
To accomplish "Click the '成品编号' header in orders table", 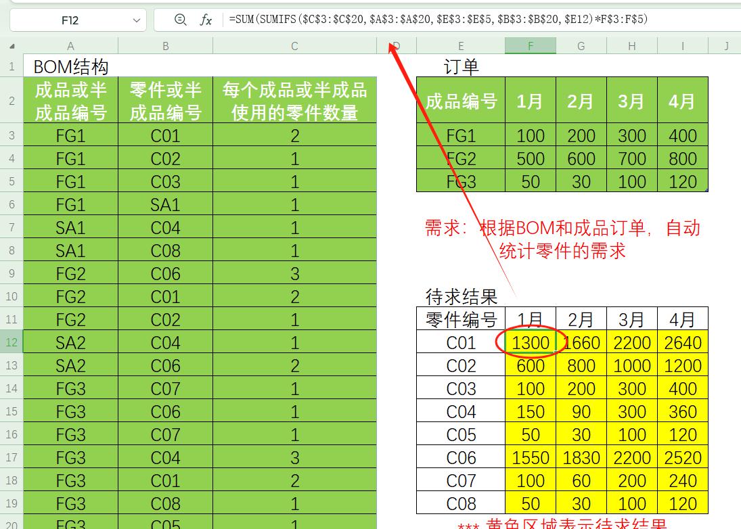I will 461,100.
